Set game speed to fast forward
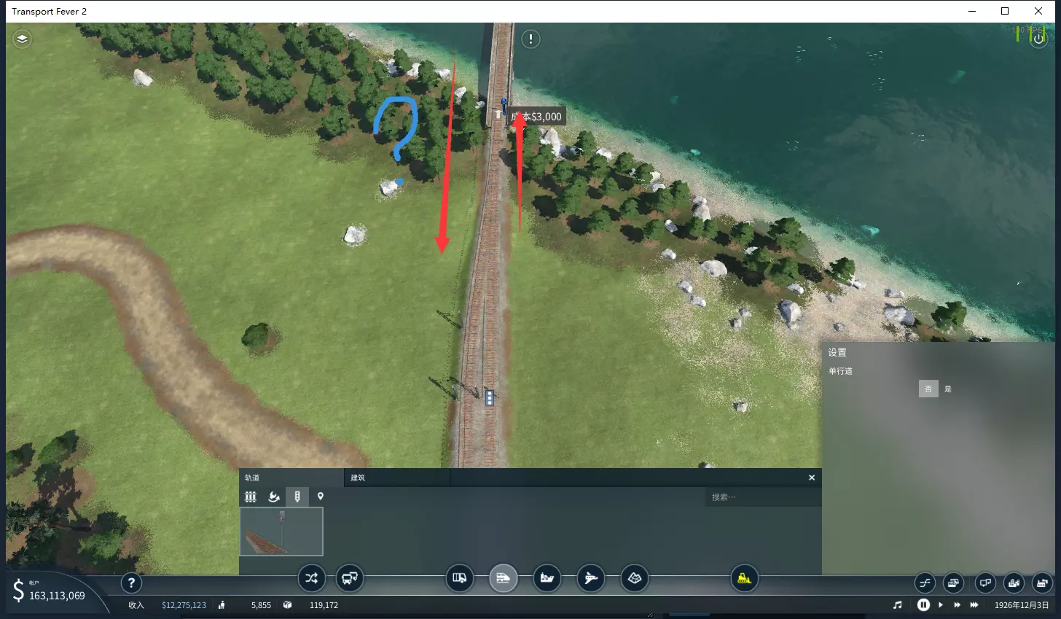The width and height of the screenshot is (1061, 619). [x=958, y=604]
